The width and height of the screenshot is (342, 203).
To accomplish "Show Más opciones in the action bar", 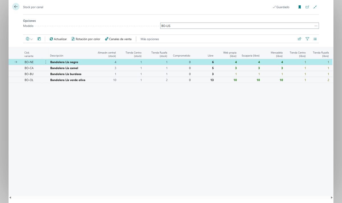I will (150, 39).
